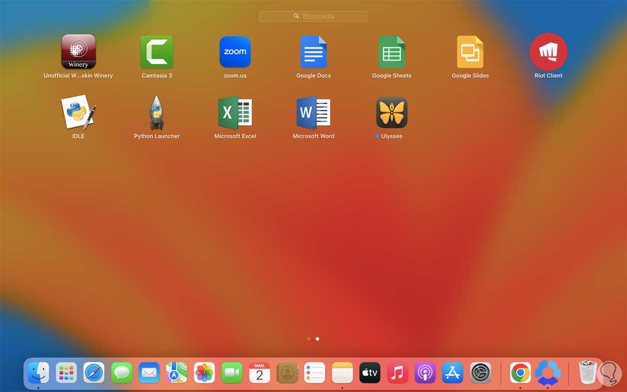This screenshot has height=392, width=627.
Task: Click the IDLE label text
Action: pos(78,136)
